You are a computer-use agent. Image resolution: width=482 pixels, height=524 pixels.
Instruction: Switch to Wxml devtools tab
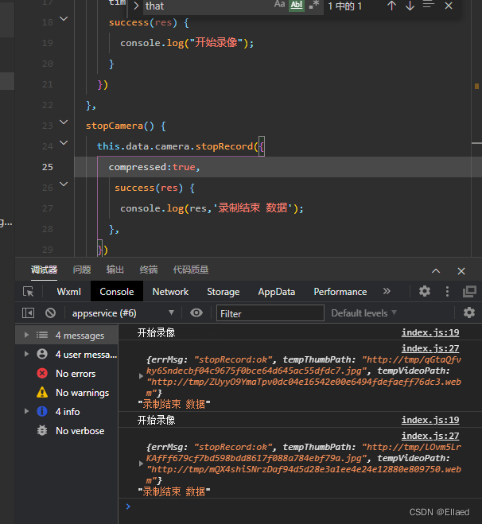coord(69,292)
